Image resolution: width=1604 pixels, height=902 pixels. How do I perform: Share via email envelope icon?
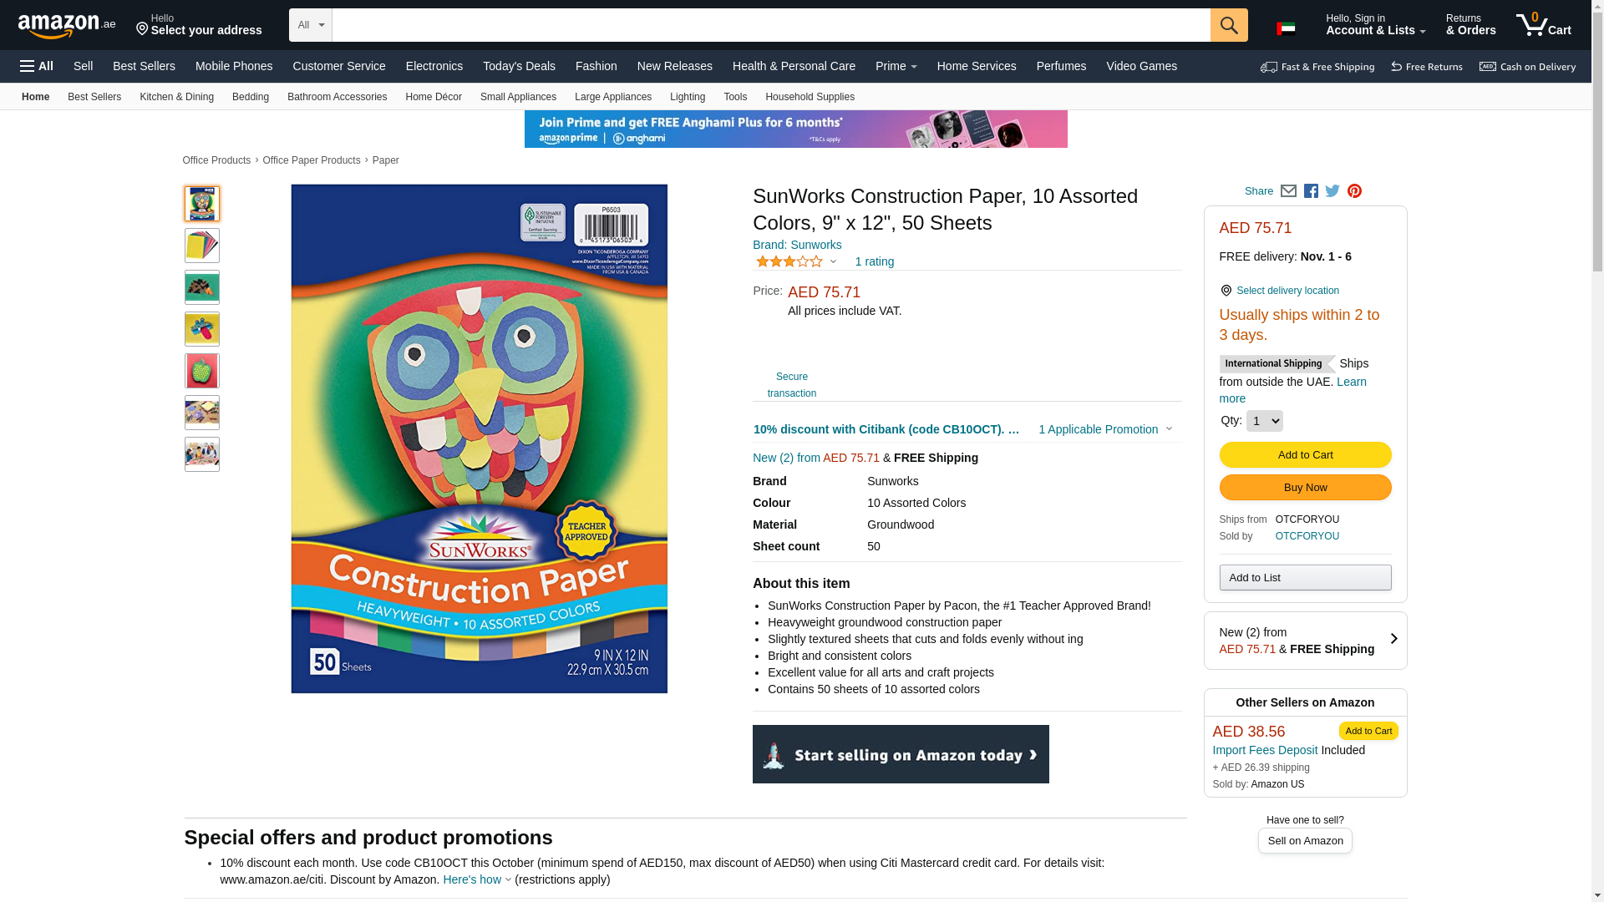coord(1288,191)
